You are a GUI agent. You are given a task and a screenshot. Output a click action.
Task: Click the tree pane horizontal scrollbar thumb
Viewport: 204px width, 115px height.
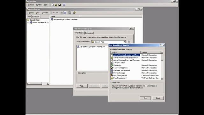[35, 83]
